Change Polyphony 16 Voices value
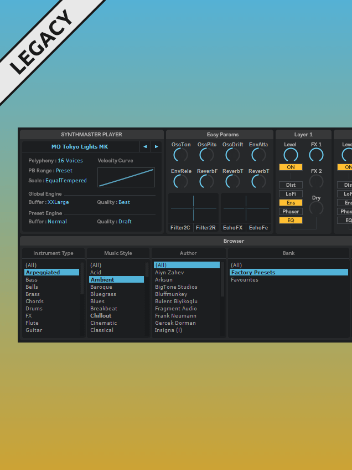The height and width of the screenshot is (470, 352). [x=70, y=161]
